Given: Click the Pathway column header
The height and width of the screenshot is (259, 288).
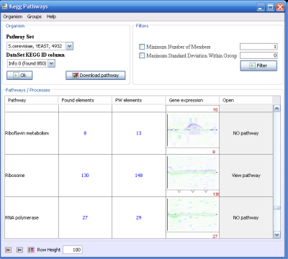Looking at the screenshot, I should [x=32, y=100].
